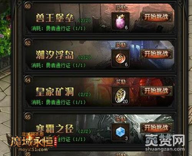192x156 pixels.
Task: Start challenge for 潮汐浮岛
Action: (156, 54)
